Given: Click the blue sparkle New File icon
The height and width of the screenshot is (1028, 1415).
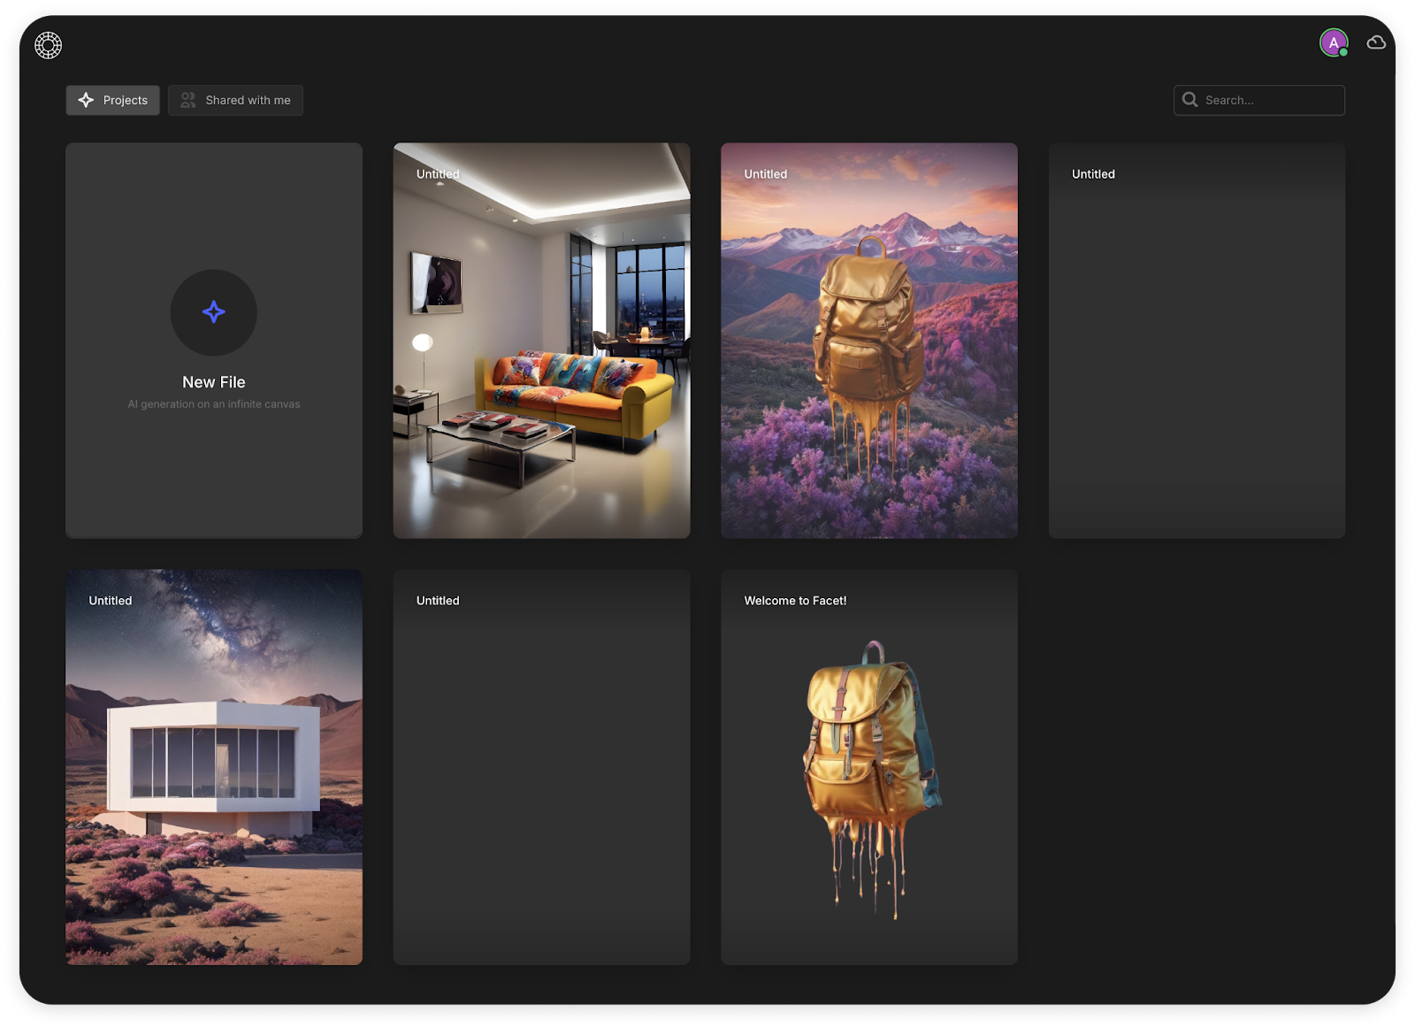Looking at the screenshot, I should (x=214, y=311).
